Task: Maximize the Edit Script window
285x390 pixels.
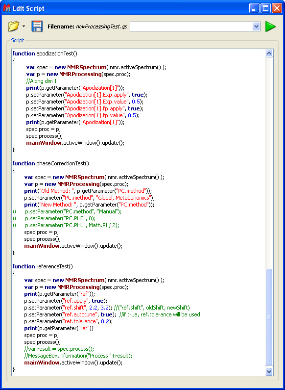Action: click(265, 9)
